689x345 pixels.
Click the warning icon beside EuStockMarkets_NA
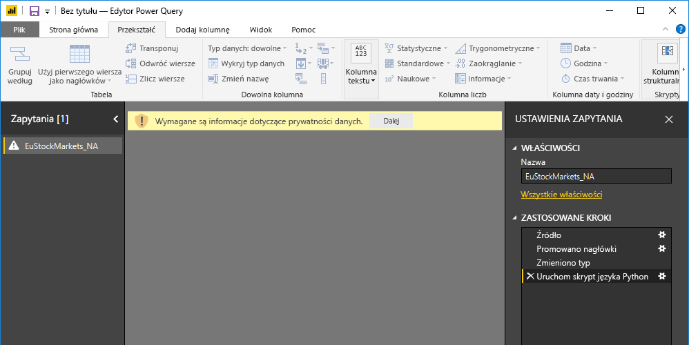[x=14, y=146]
